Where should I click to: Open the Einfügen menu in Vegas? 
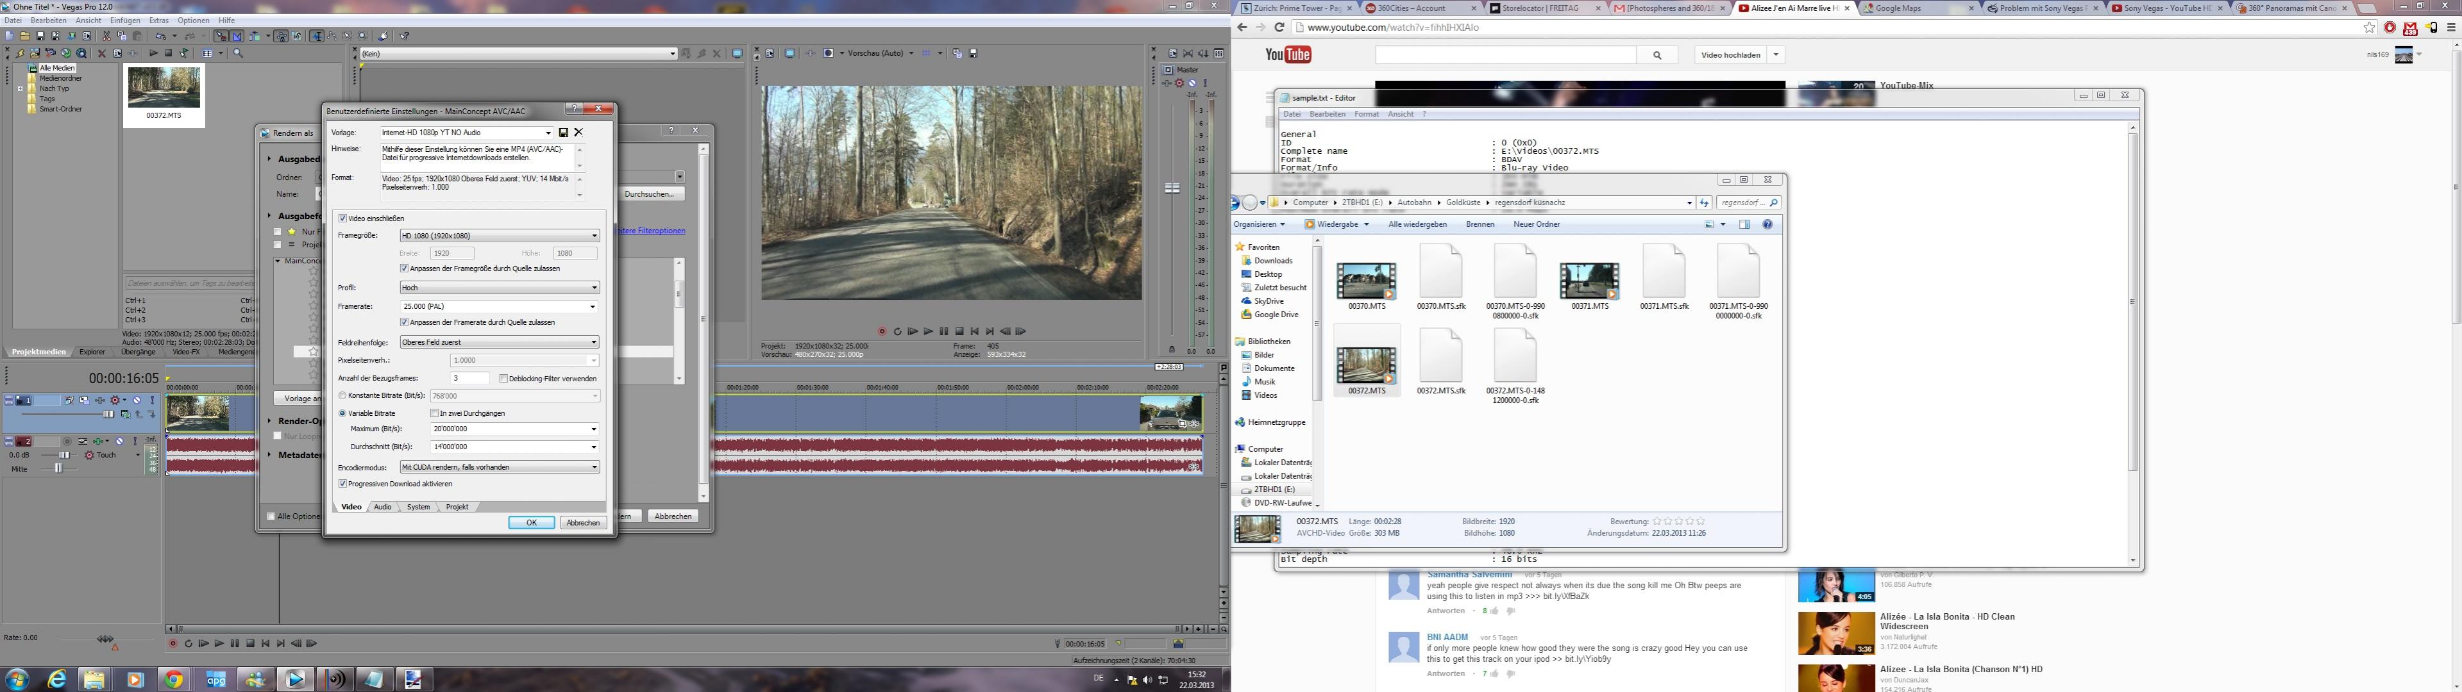coord(125,20)
